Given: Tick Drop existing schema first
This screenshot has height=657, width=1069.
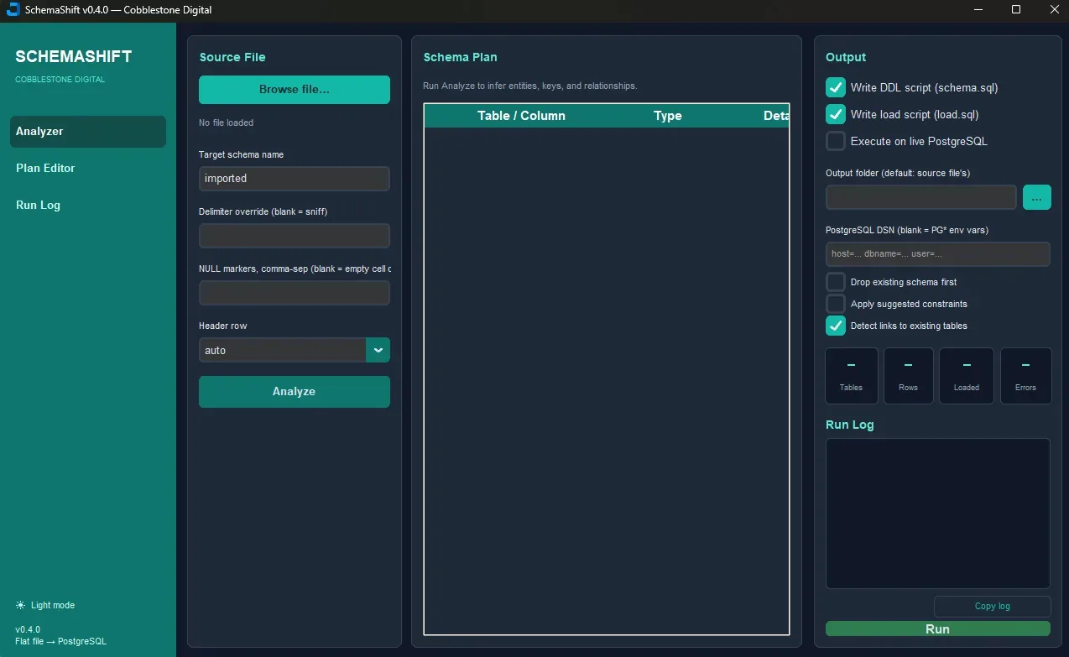Looking at the screenshot, I should (x=836, y=282).
